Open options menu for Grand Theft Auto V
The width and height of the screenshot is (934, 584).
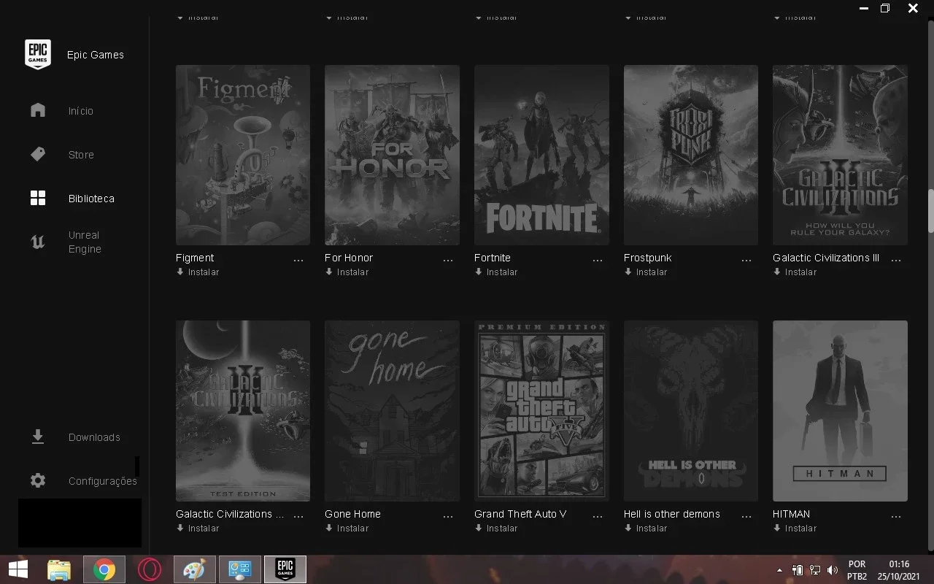coord(598,516)
